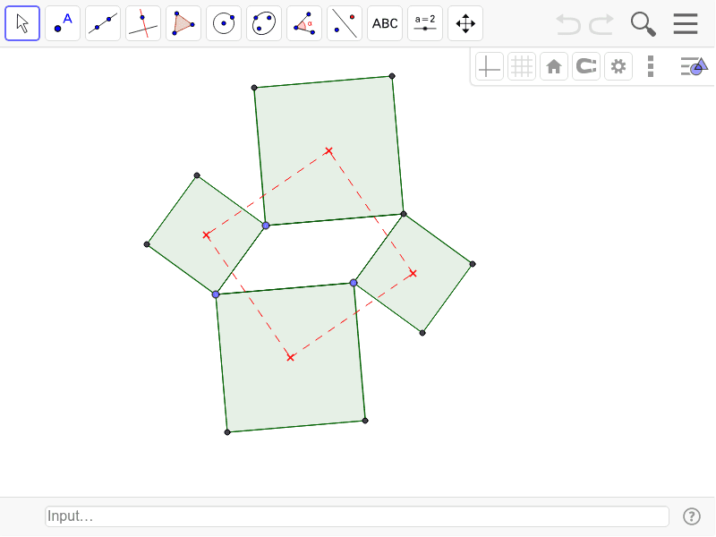Click the red cross center of bottom square

(x=290, y=357)
